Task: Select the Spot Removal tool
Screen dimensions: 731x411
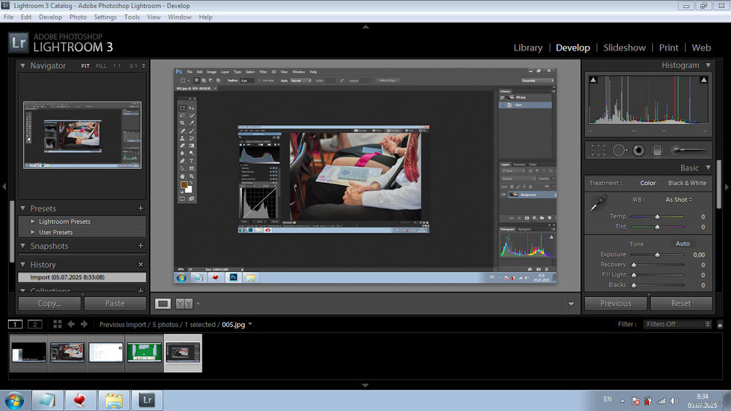Action: click(x=620, y=150)
